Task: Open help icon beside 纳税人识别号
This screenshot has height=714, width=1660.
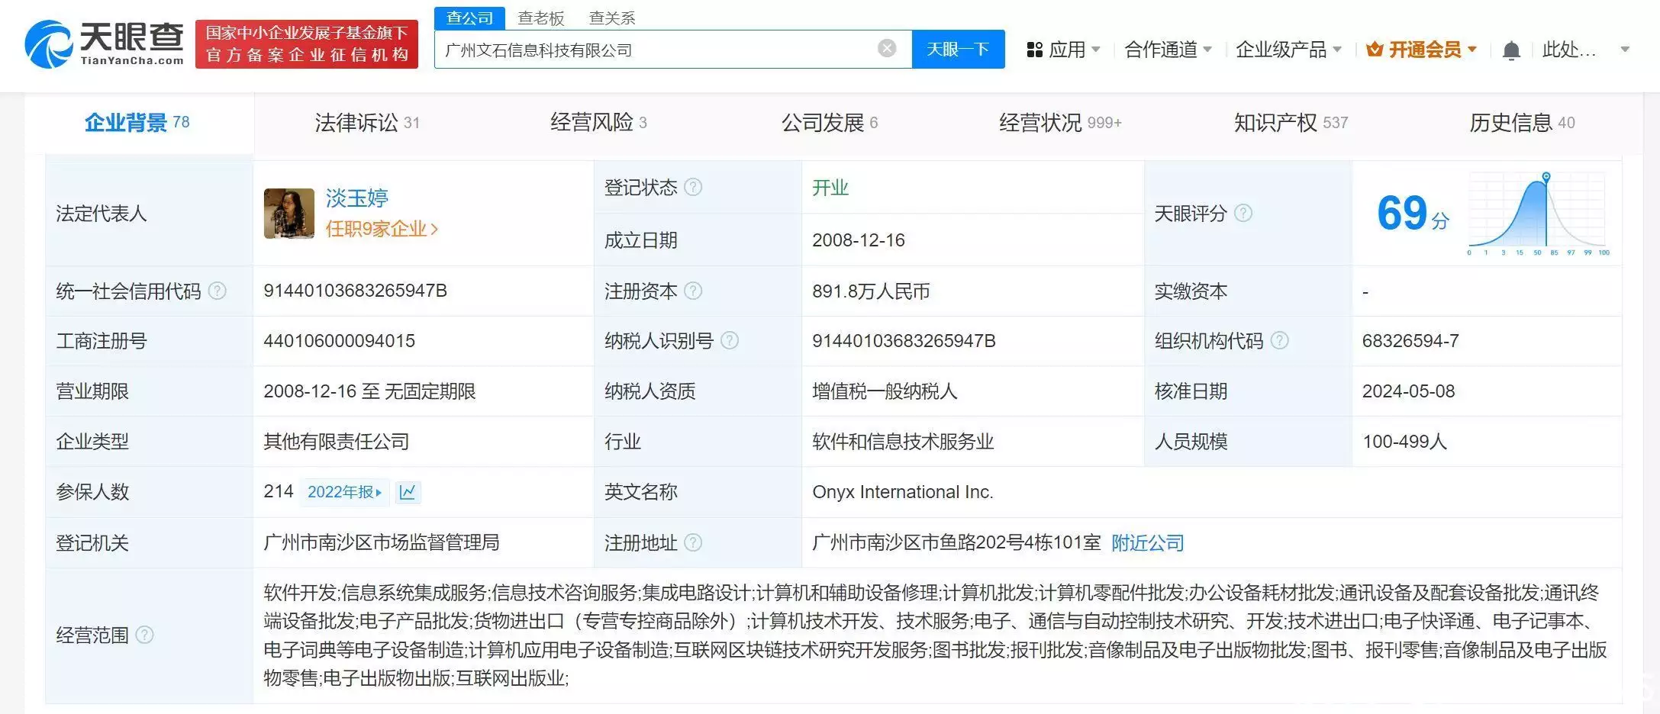Action: pyautogui.click(x=730, y=340)
